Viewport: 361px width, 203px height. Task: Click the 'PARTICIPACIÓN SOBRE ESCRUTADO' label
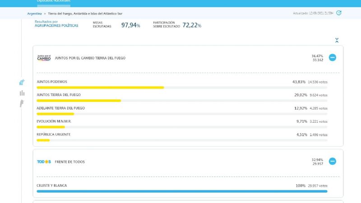pos(167,24)
